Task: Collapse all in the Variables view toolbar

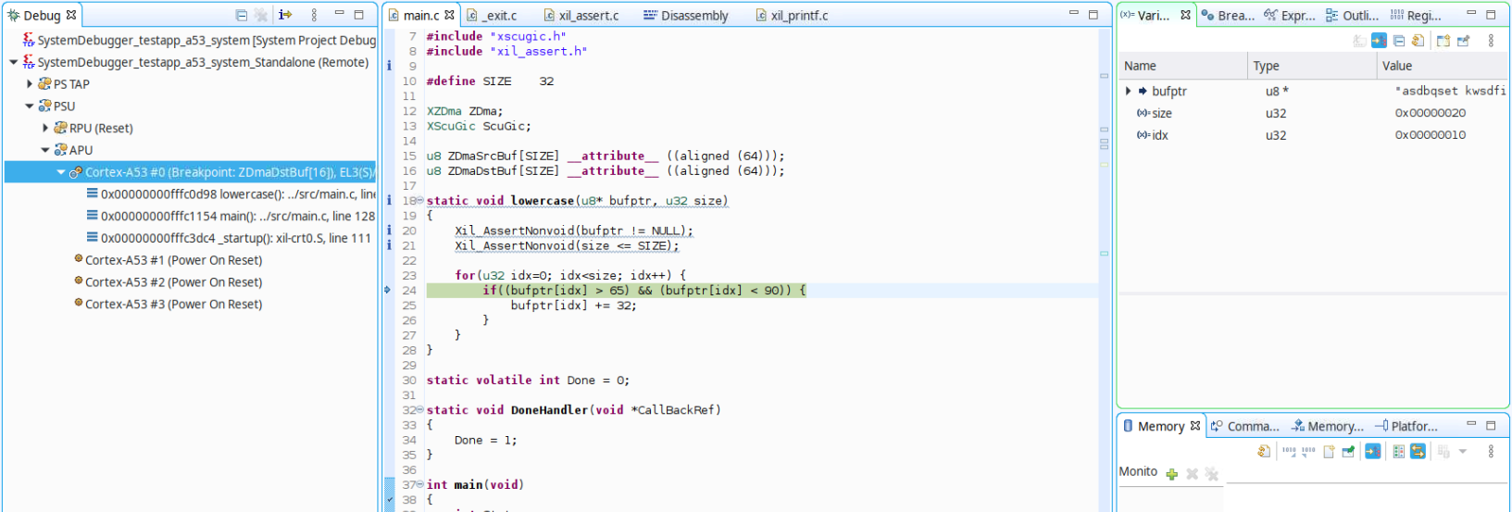Action: (1398, 41)
